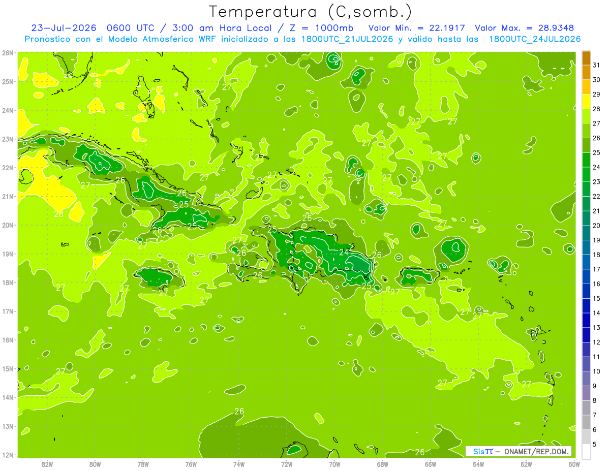Click the "12N" latitude axis label
The height and width of the screenshot is (471, 610).
[8, 455]
